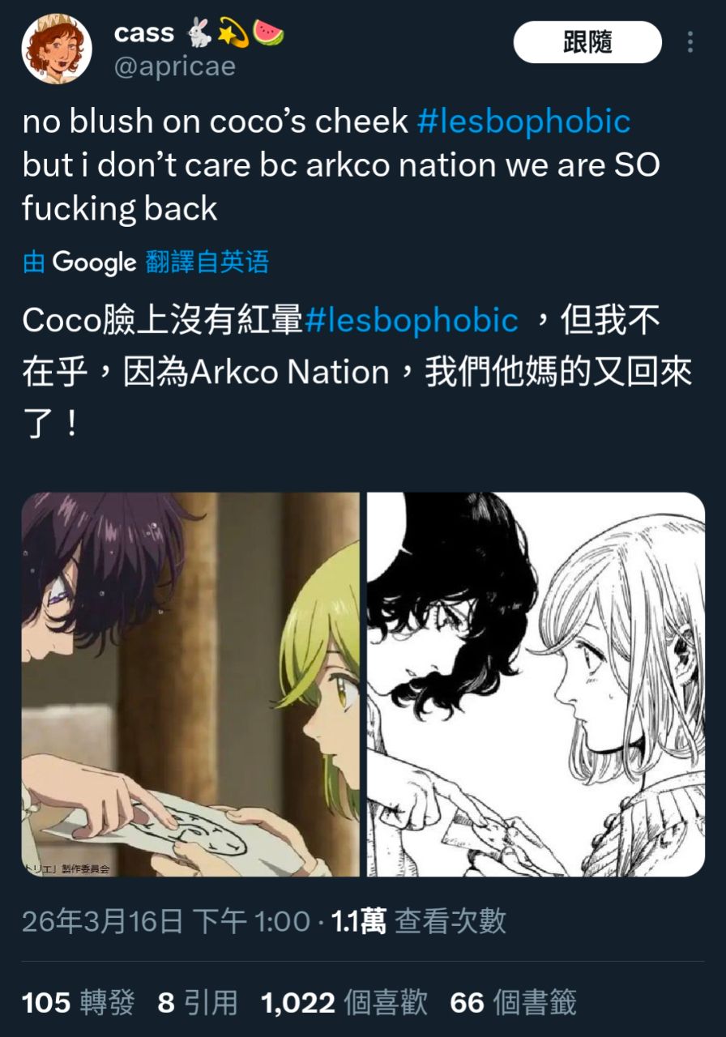
Task: Open the manga panel image
Action: (x=536, y=685)
